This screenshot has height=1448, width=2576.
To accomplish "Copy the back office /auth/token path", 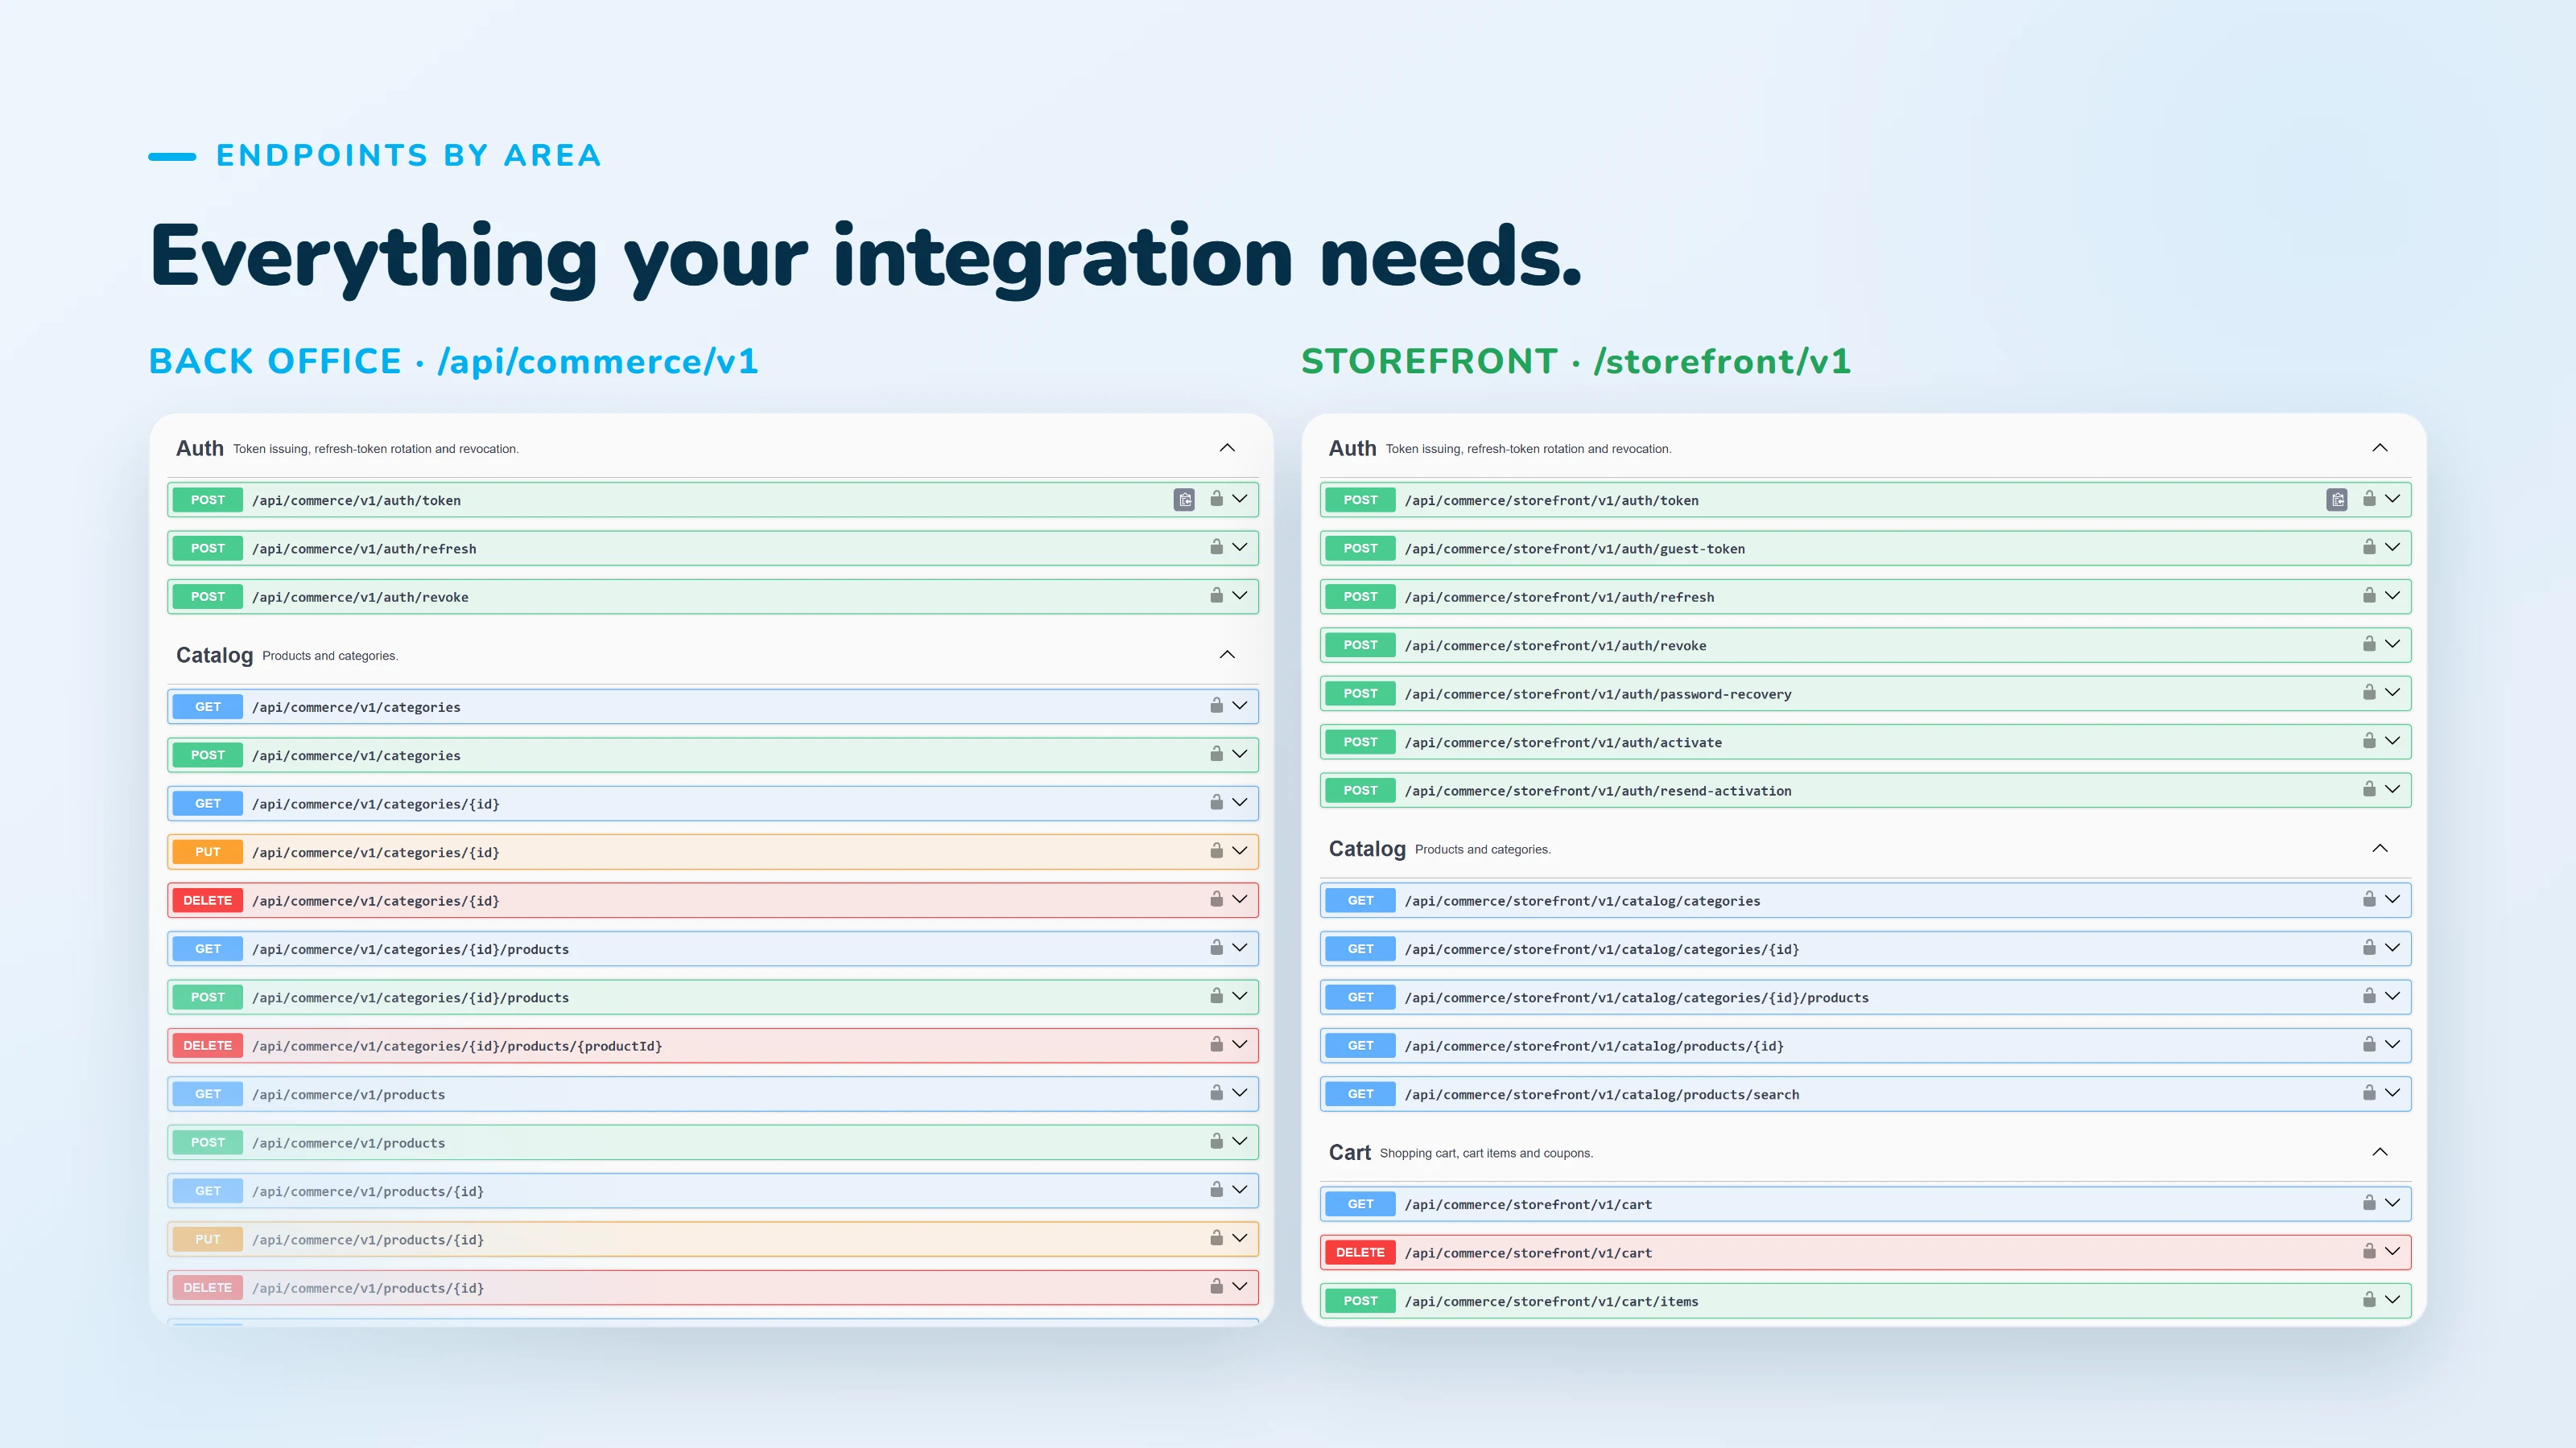I will click(x=1184, y=500).
